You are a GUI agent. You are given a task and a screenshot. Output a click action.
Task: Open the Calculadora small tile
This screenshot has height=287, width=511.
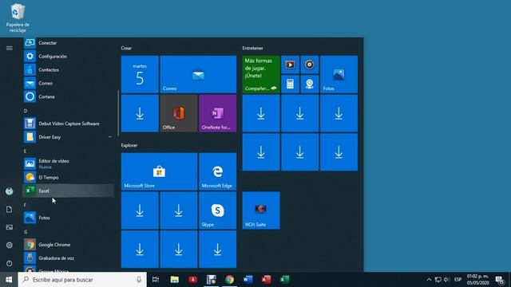pyautogui.click(x=290, y=84)
